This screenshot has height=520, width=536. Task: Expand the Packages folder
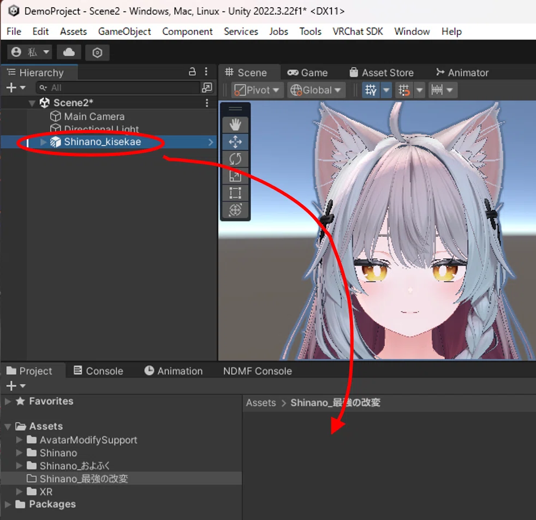(x=8, y=504)
